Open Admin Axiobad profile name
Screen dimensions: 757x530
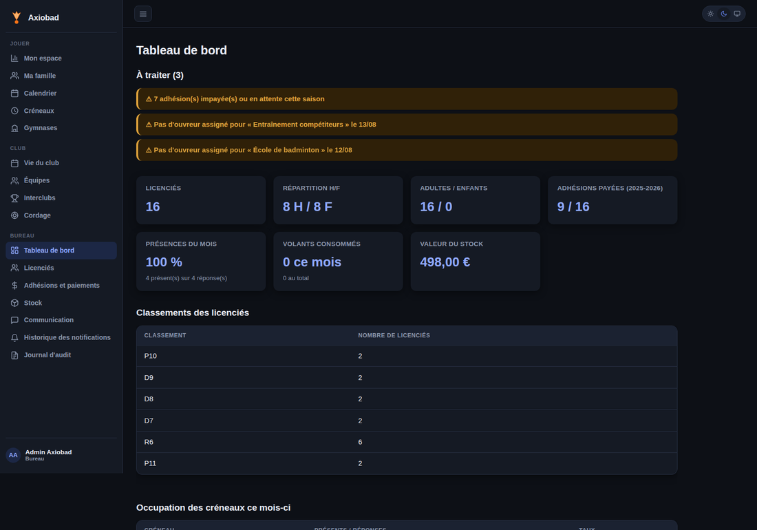click(x=48, y=452)
